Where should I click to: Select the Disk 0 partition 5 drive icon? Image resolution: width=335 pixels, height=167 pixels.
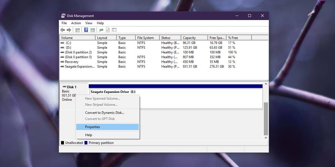(x=62, y=57)
